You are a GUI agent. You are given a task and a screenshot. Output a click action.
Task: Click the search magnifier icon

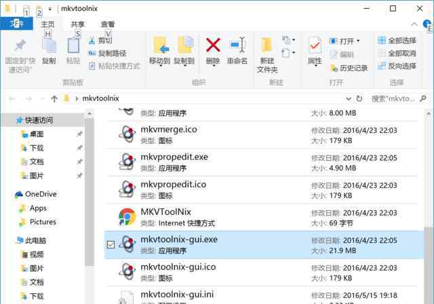pyautogui.click(x=422, y=98)
